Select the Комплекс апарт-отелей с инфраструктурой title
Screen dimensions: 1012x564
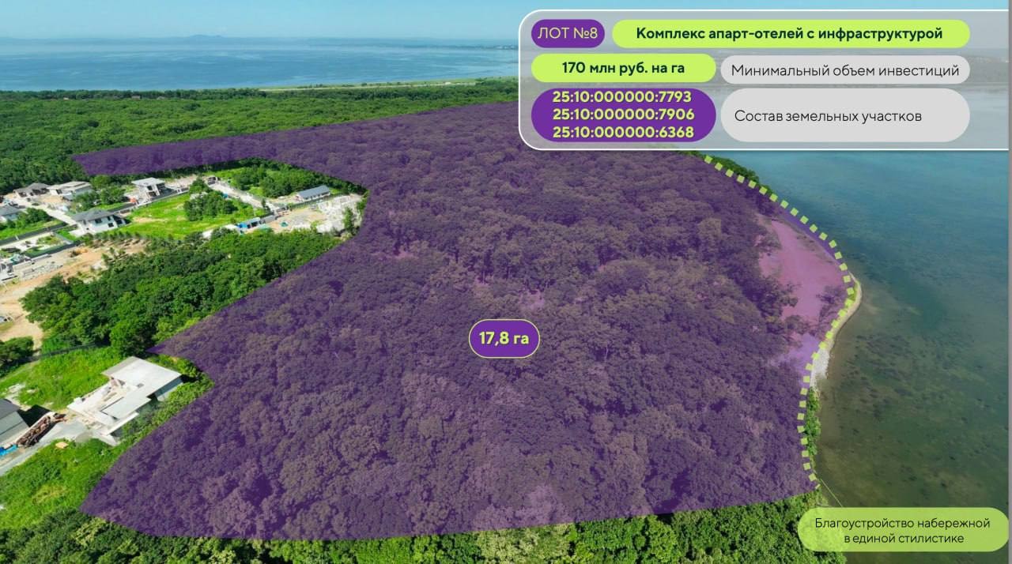click(x=791, y=34)
